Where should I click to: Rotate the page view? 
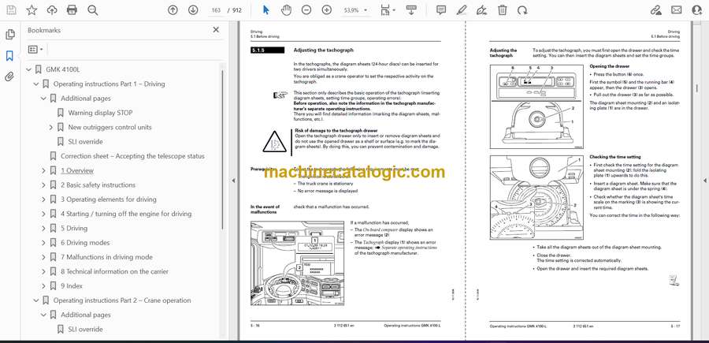coord(522,10)
